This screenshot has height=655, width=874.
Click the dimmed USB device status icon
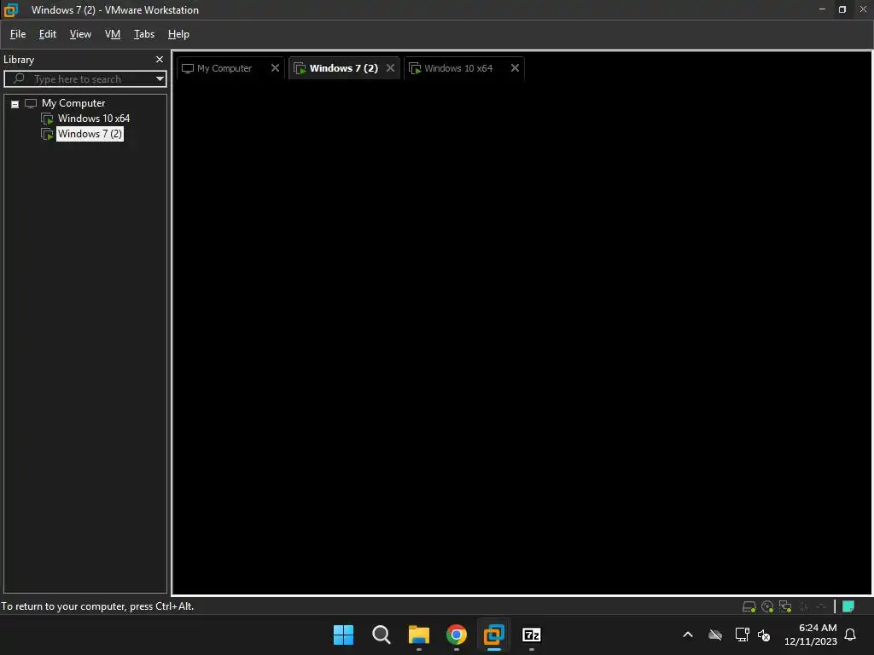[x=821, y=606]
